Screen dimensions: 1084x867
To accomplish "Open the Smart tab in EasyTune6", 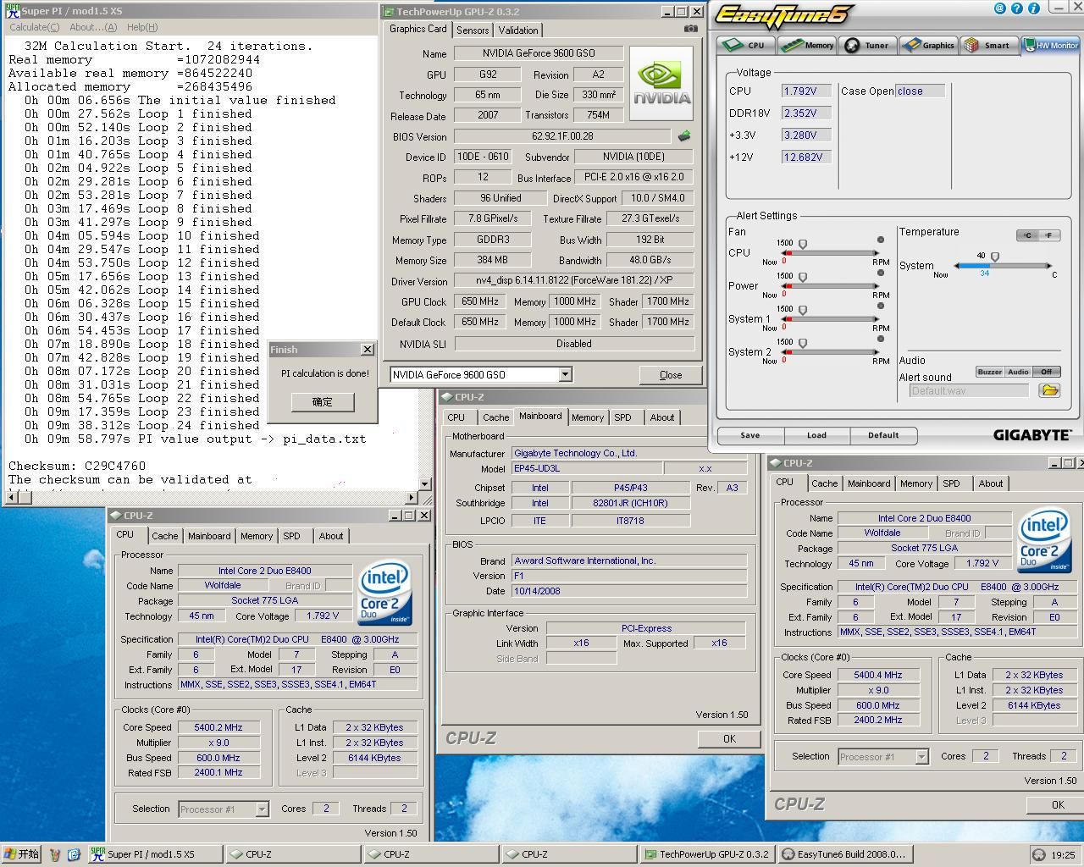I will point(988,45).
